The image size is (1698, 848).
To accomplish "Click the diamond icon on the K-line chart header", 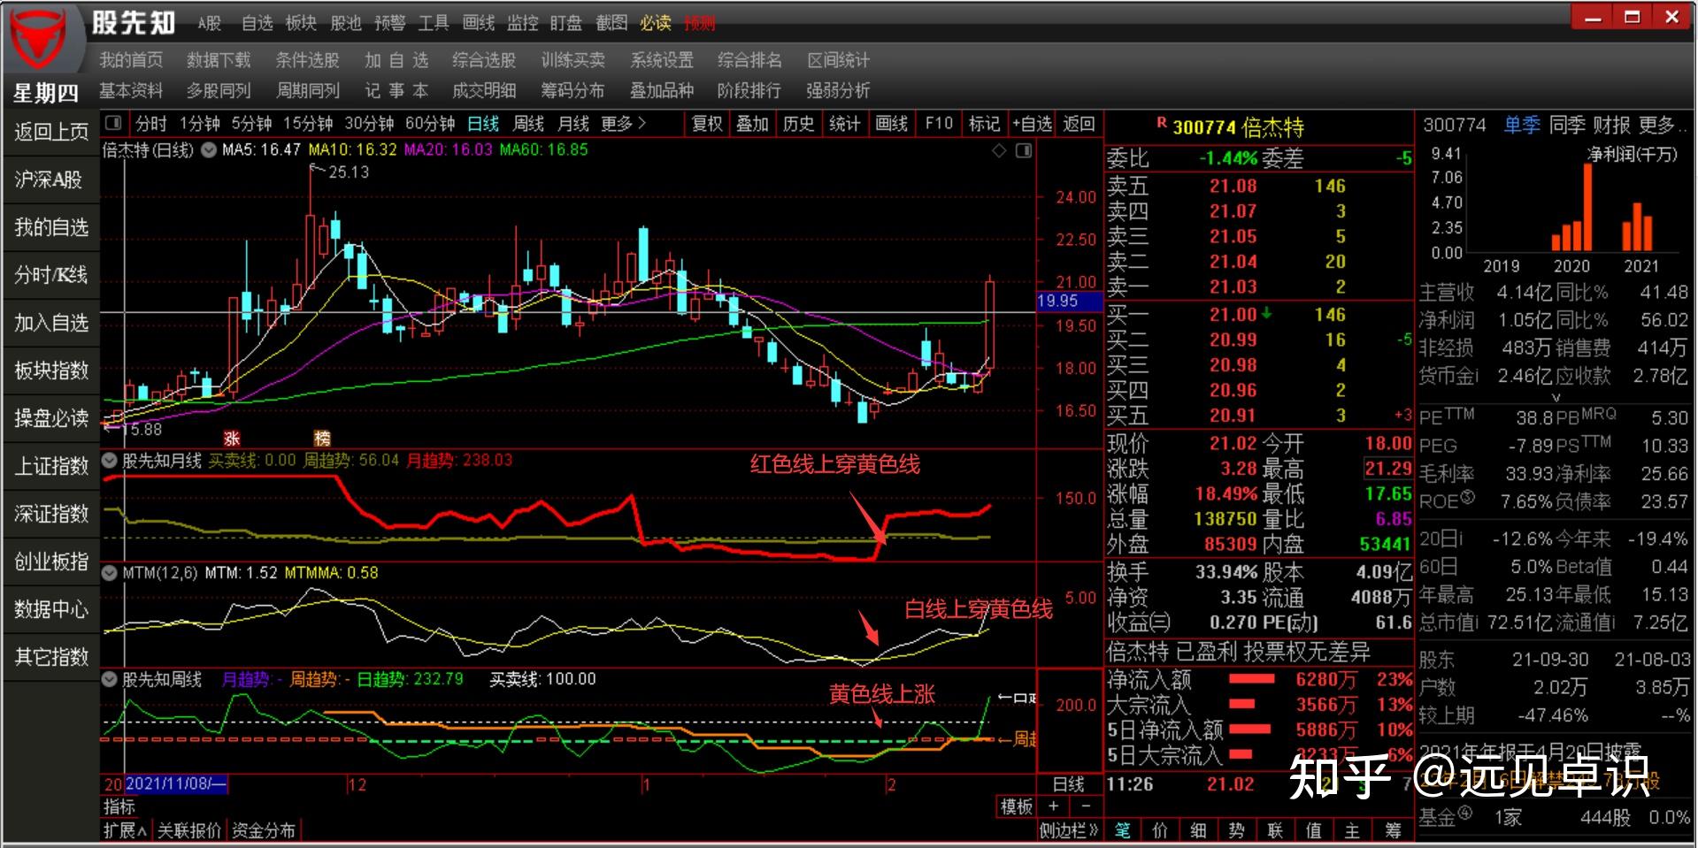I will 1000,151.
